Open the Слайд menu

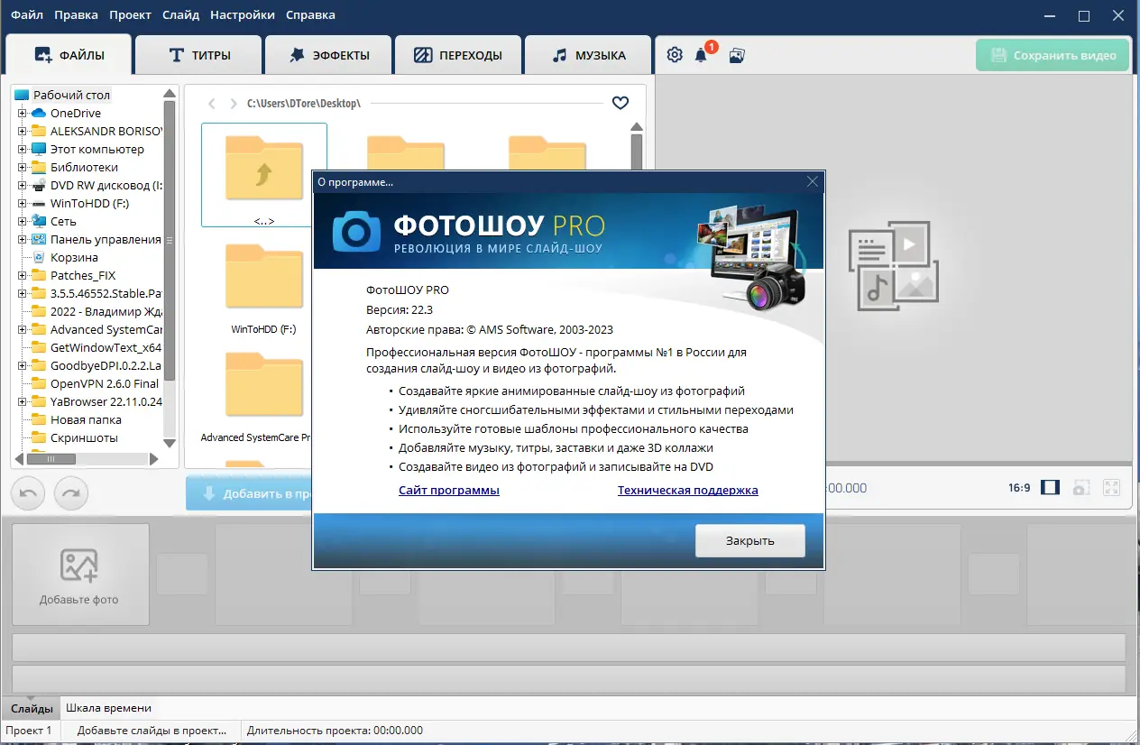click(x=181, y=14)
